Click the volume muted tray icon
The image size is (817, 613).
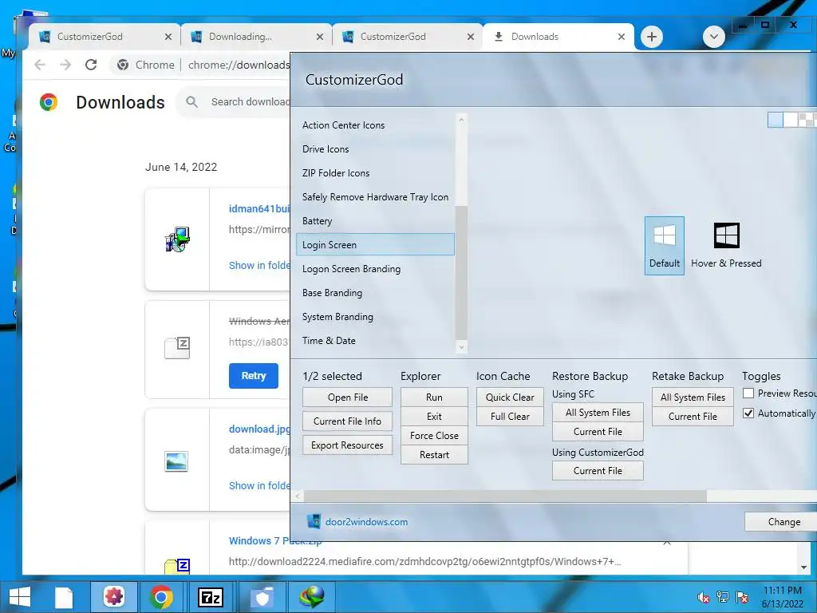click(703, 597)
